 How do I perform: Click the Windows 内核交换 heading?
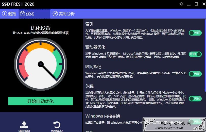[103, 116]
